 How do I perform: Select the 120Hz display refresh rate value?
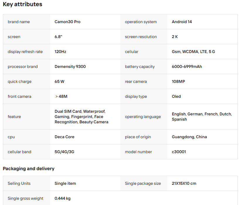(x=60, y=52)
